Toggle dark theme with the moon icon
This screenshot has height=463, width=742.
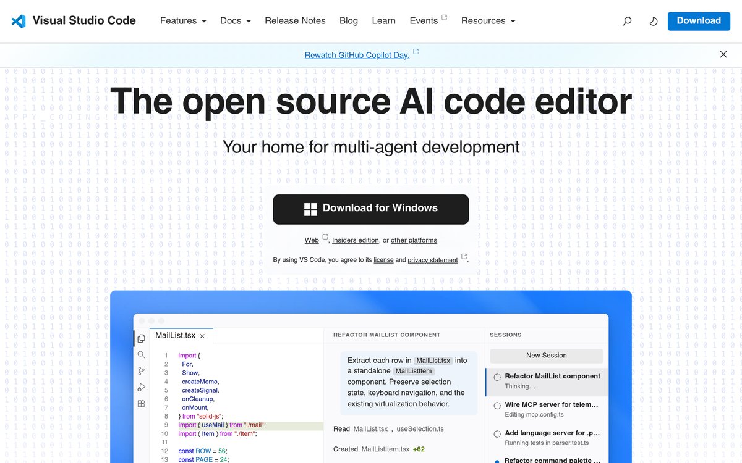pyautogui.click(x=654, y=21)
